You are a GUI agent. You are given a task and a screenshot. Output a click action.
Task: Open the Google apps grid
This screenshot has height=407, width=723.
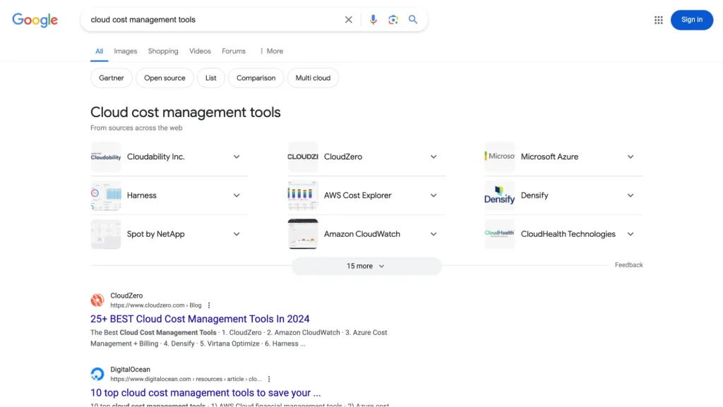[x=658, y=20]
